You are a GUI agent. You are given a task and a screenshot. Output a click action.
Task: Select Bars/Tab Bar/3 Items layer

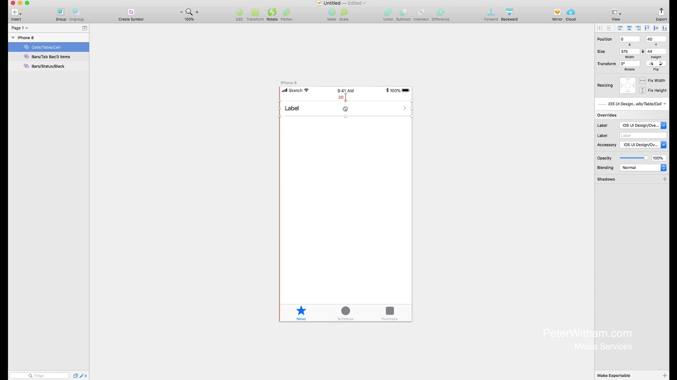pyautogui.click(x=49, y=56)
